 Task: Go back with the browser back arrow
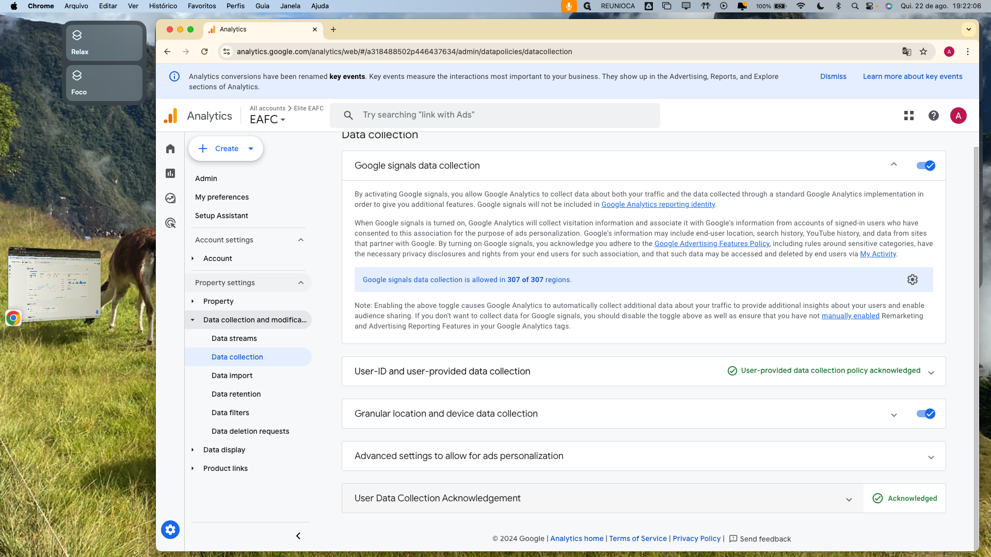tap(167, 52)
